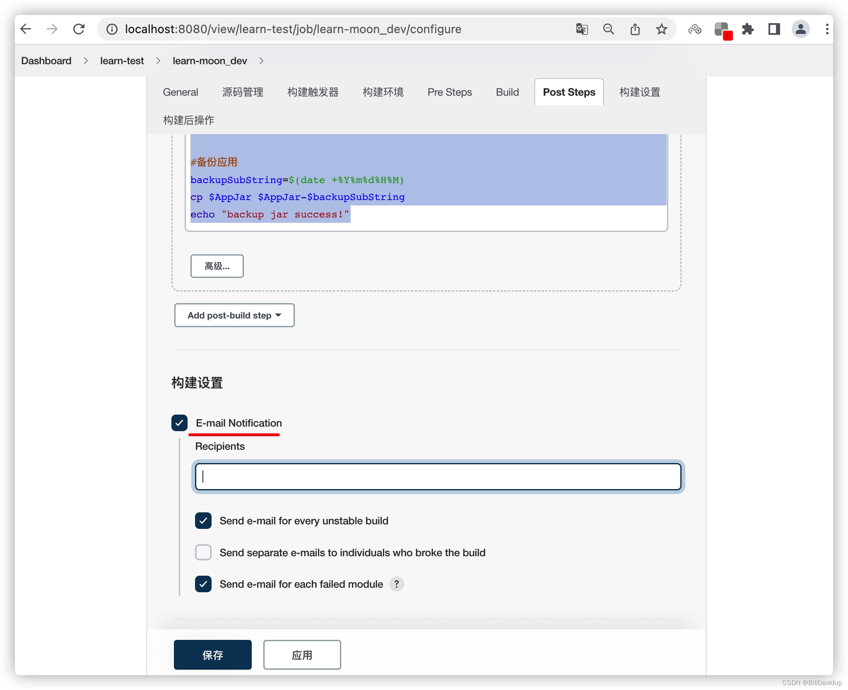
Task: Click the 高级... advanced button
Action: click(217, 266)
